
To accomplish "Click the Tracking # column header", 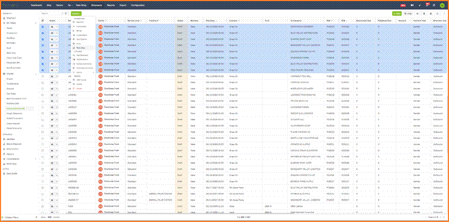I will pos(154,21).
